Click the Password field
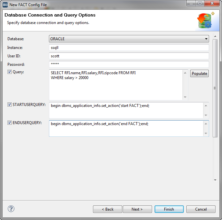 [129, 64]
